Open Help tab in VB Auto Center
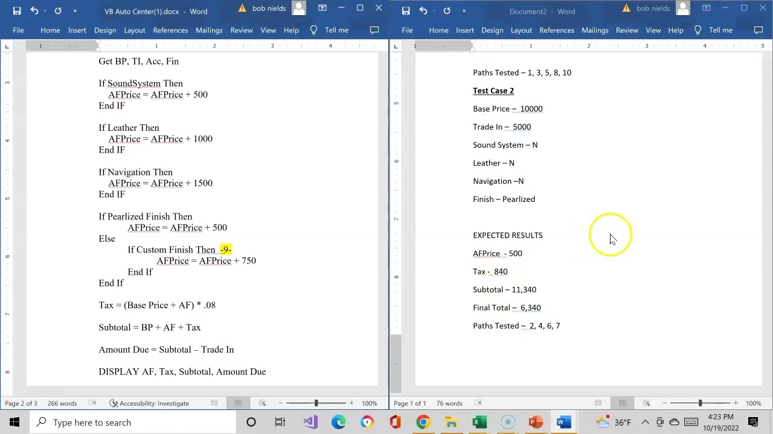Viewport: 773px width, 434px height. [x=291, y=30]
